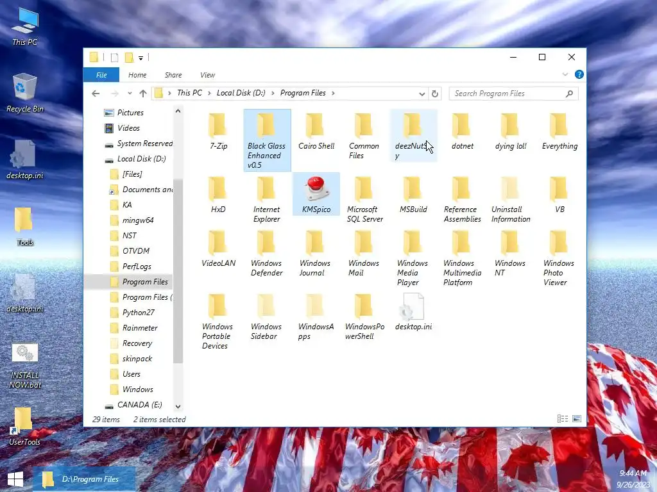Click Local Disk (D:) in address breadcrumb
This screenshot has width=657, height=492.
(x=241, y=93)
